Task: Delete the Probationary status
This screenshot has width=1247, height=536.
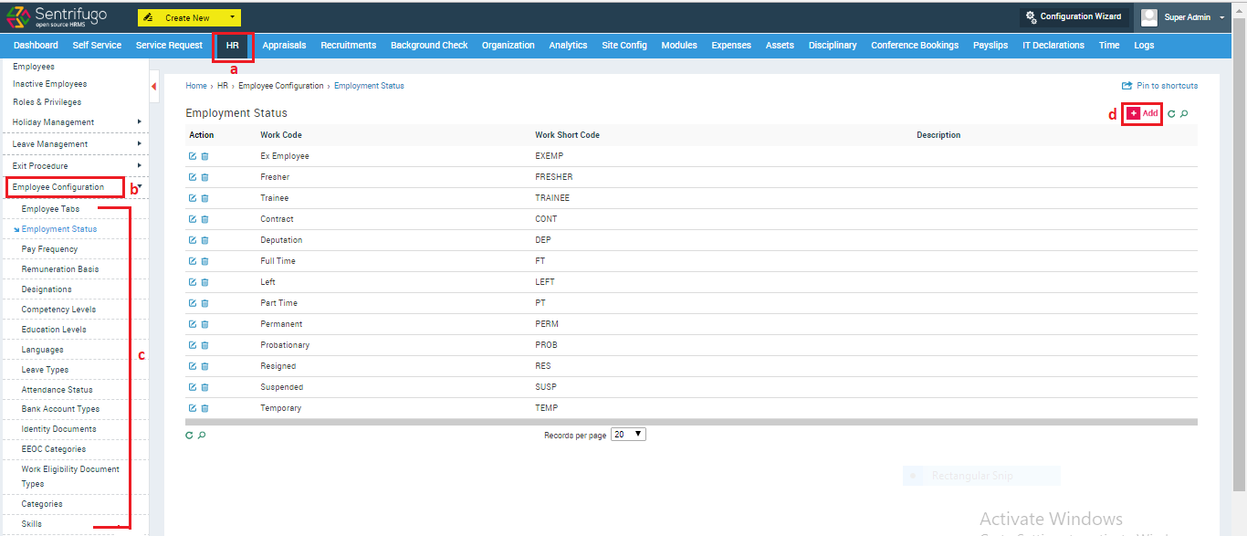Action: (204, 345)
